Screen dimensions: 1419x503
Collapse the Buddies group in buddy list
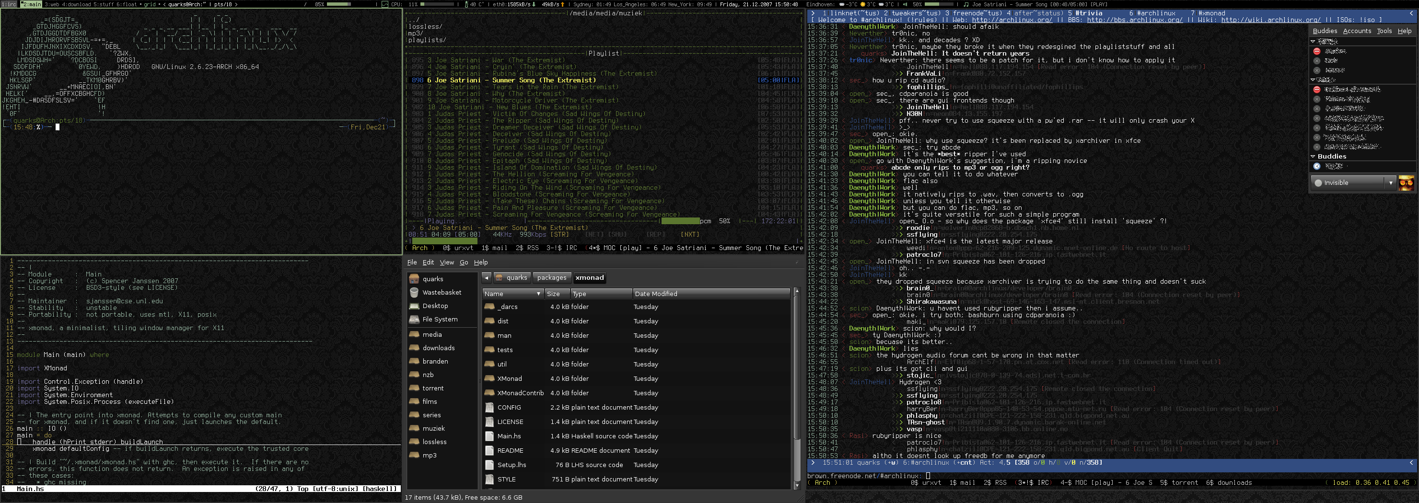click(1313, 156)
